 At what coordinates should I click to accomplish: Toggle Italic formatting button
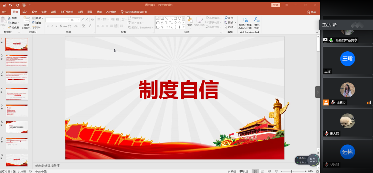[52, 26]
